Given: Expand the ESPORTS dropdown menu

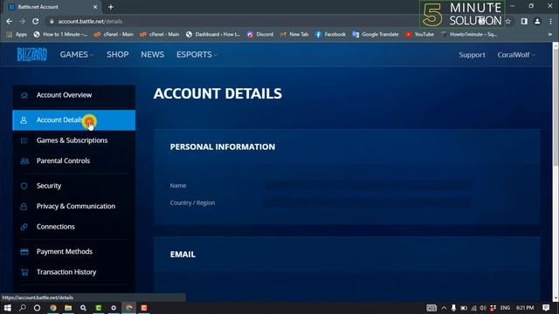Looking at the screenshot, I should click(x=197, y=54).
